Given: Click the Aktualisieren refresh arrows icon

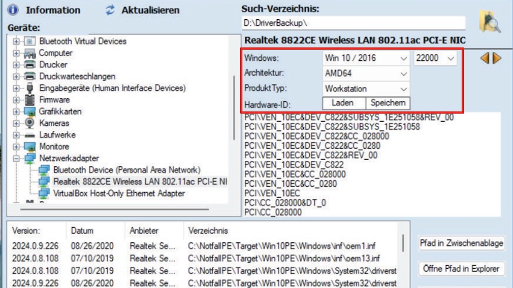Looking at the screenshot, I should click(x=110, y=10).
